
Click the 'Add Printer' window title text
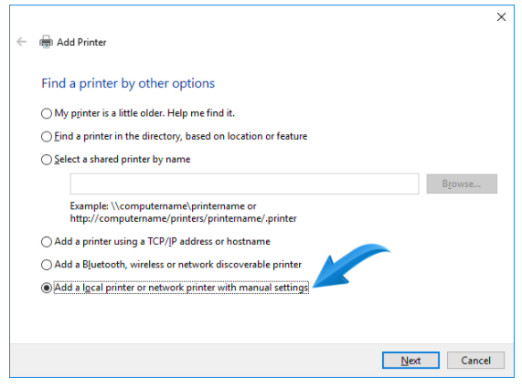click(x=81, y=42)
